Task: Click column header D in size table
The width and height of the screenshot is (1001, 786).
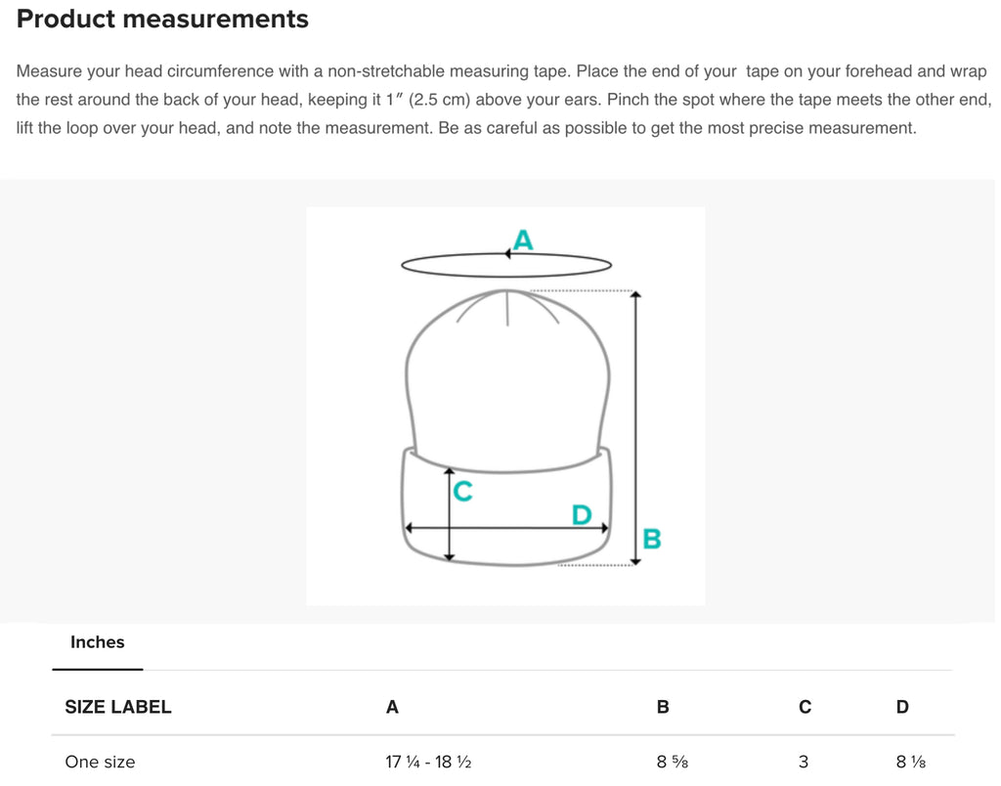Action: click(x=902, y=708)
